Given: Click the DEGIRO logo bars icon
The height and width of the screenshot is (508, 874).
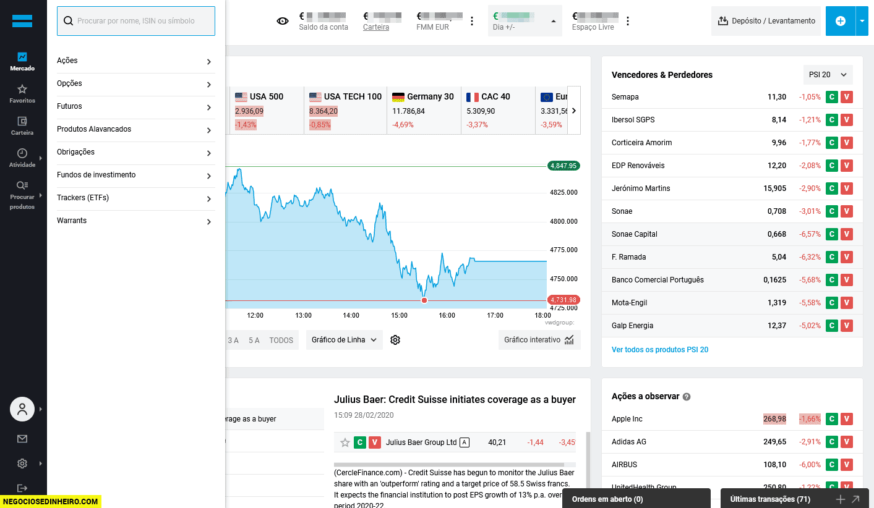Looking at the screenshot, I should coord(22,21).
